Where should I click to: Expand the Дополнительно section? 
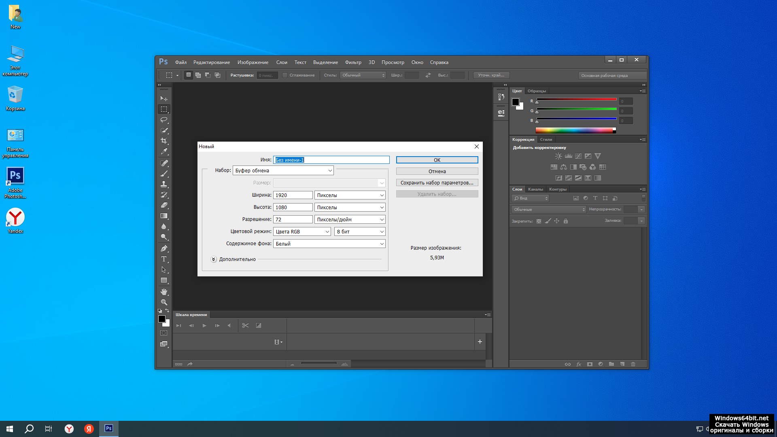[214, 259]
